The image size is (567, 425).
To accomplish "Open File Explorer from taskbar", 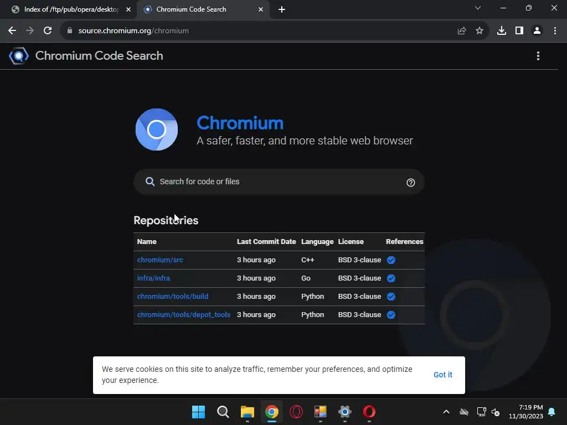I will 248,412.
